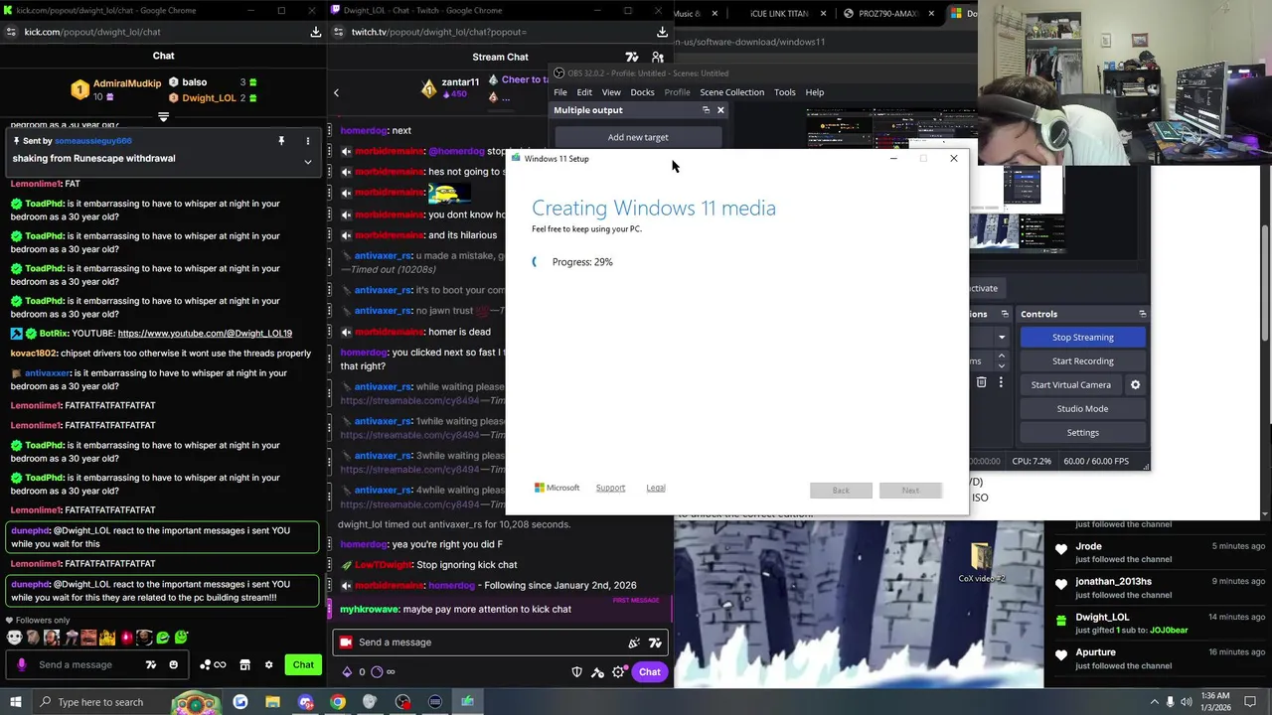Open the OBS Scene Collection menu

731,92
